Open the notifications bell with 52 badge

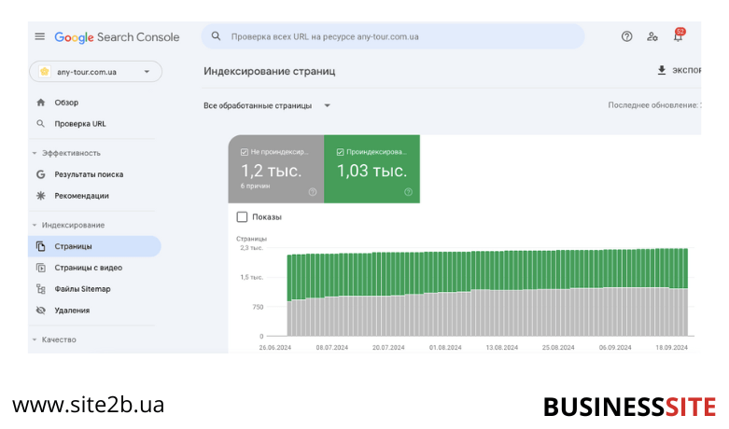tap(679, 35)
